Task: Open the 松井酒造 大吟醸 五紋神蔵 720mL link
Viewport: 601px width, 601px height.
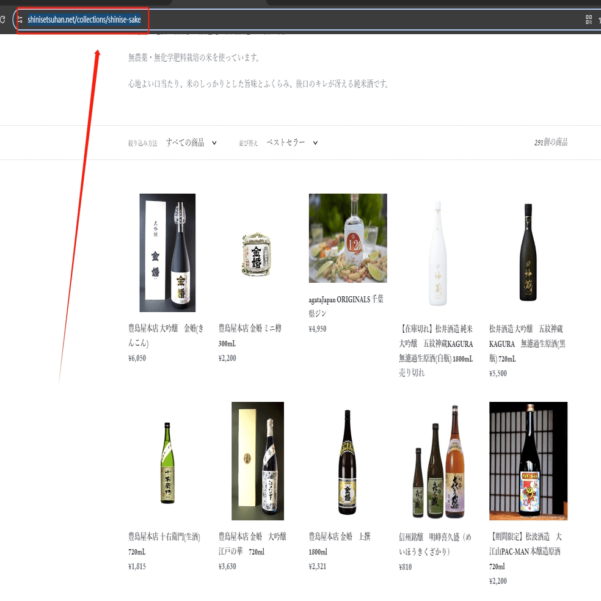Action: 527,343
